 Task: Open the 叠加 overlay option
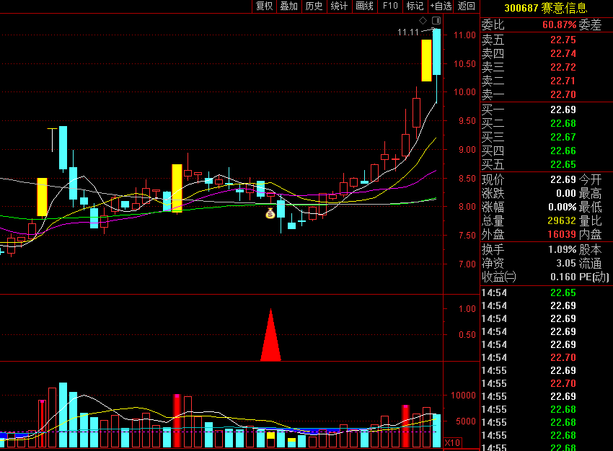289,6
